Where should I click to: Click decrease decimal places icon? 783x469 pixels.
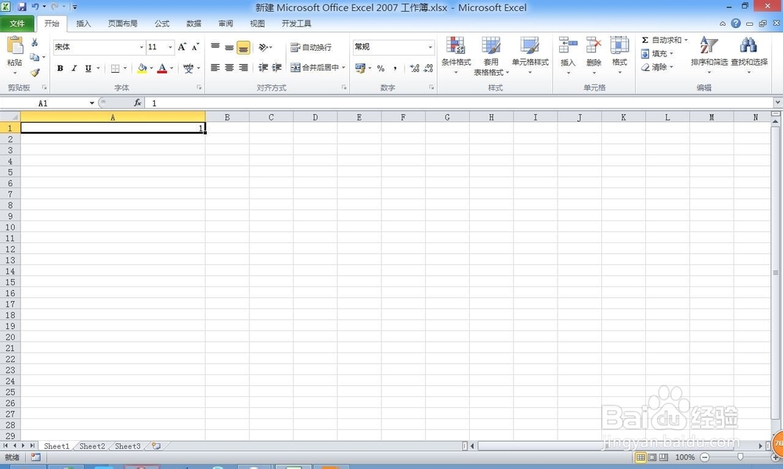tap(428, 68)
